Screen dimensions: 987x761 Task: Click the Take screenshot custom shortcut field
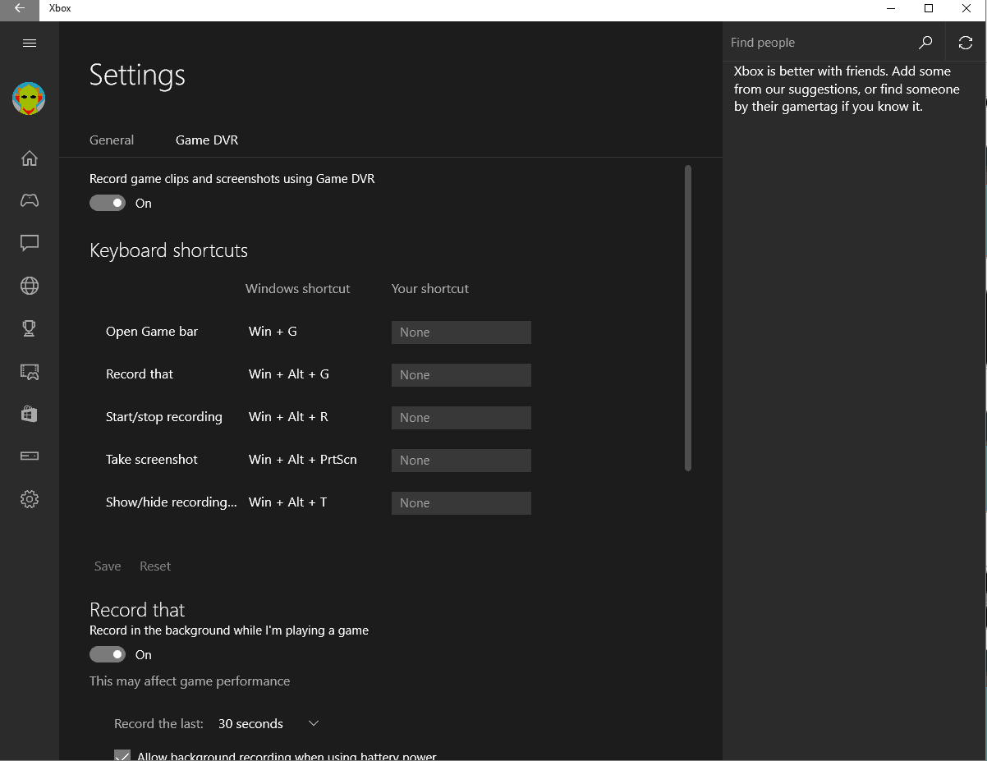pos(461,460)
